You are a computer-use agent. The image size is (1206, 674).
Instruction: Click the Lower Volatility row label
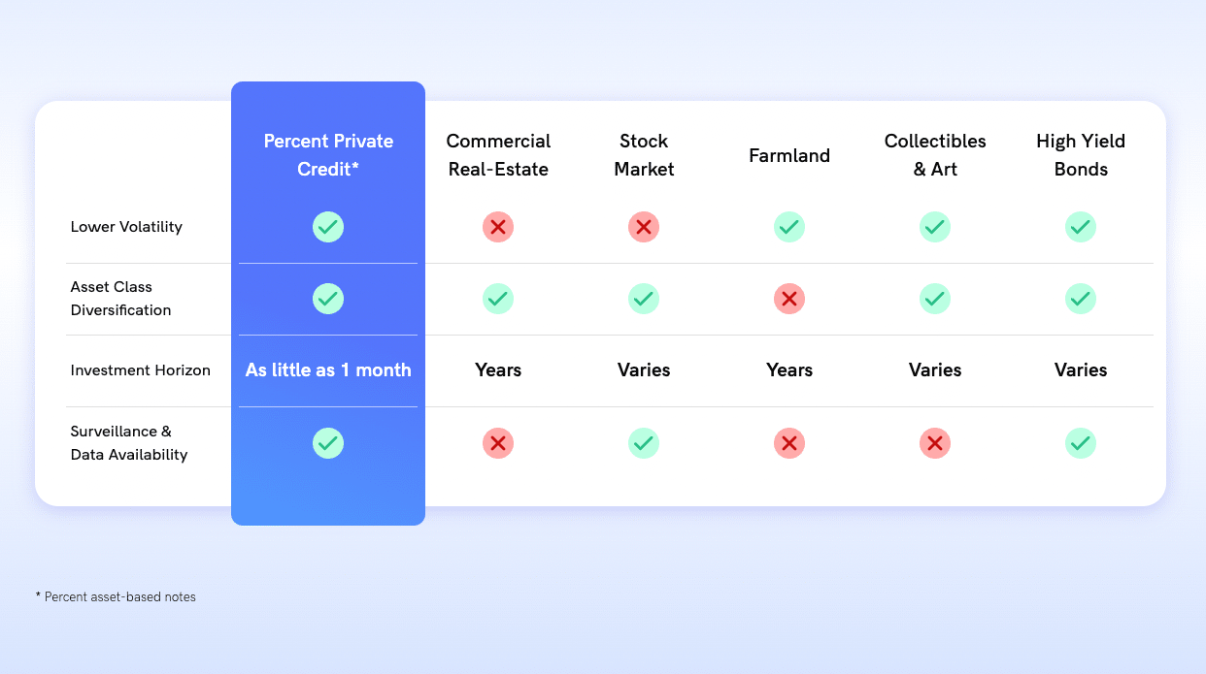coord(126,227)
